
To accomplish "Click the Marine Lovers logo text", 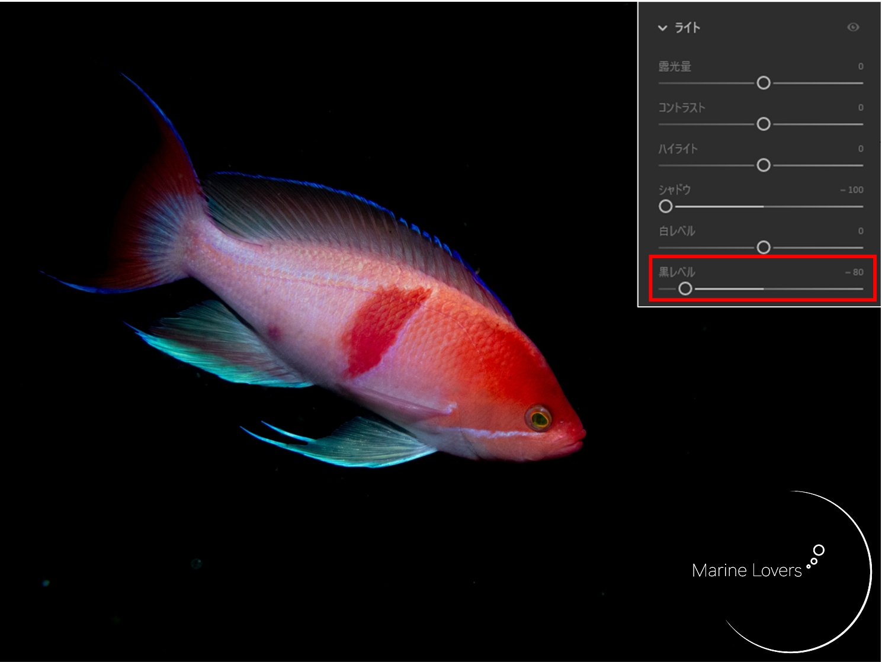I will 746,571.
